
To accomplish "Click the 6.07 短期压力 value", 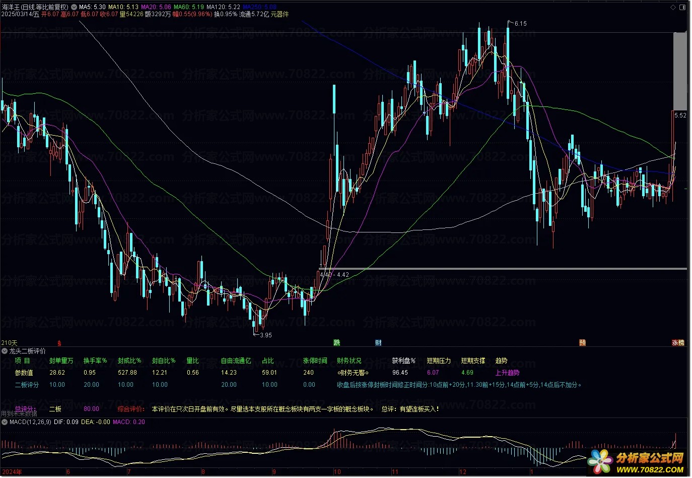I will [433, 373].
